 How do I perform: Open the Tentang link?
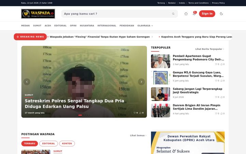click(161, 3)
